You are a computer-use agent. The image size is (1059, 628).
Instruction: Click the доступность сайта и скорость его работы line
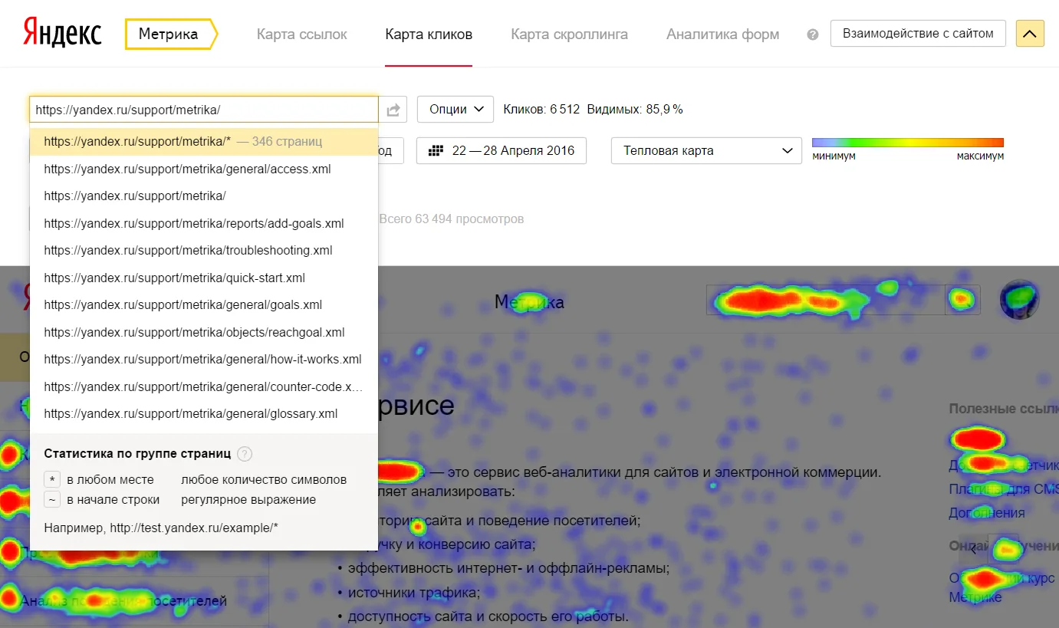pyautogui.click(x=488, y=616)
